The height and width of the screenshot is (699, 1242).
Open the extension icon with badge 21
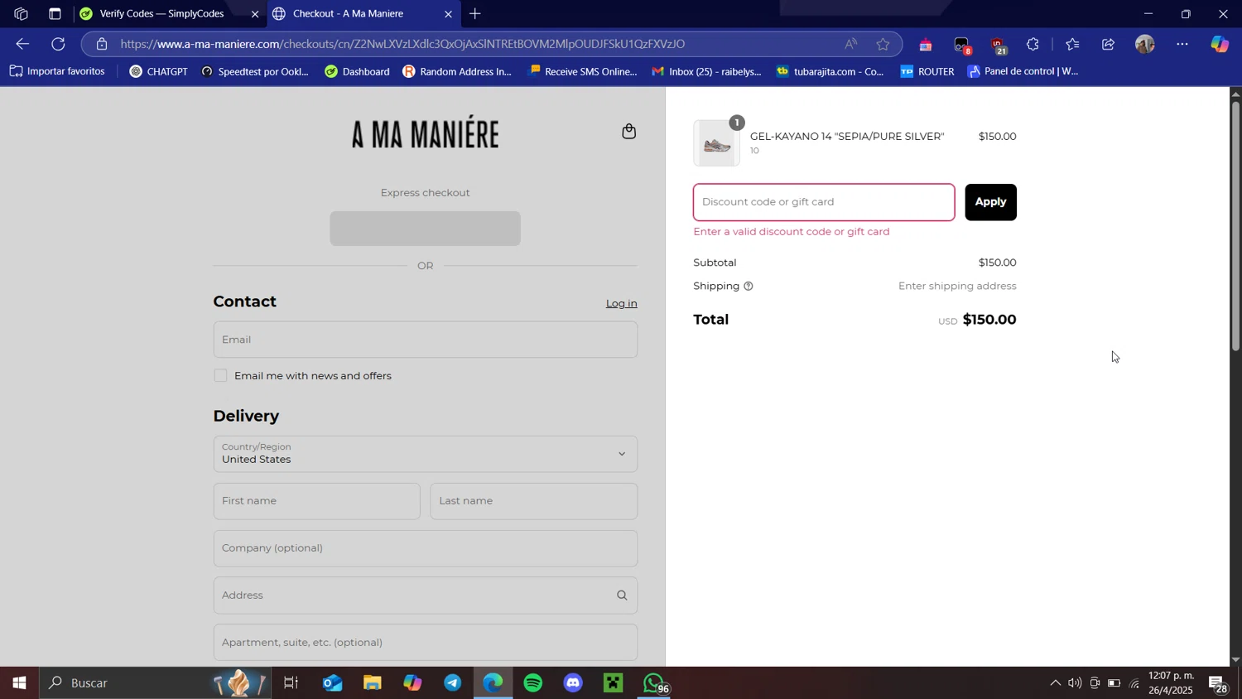999,45
